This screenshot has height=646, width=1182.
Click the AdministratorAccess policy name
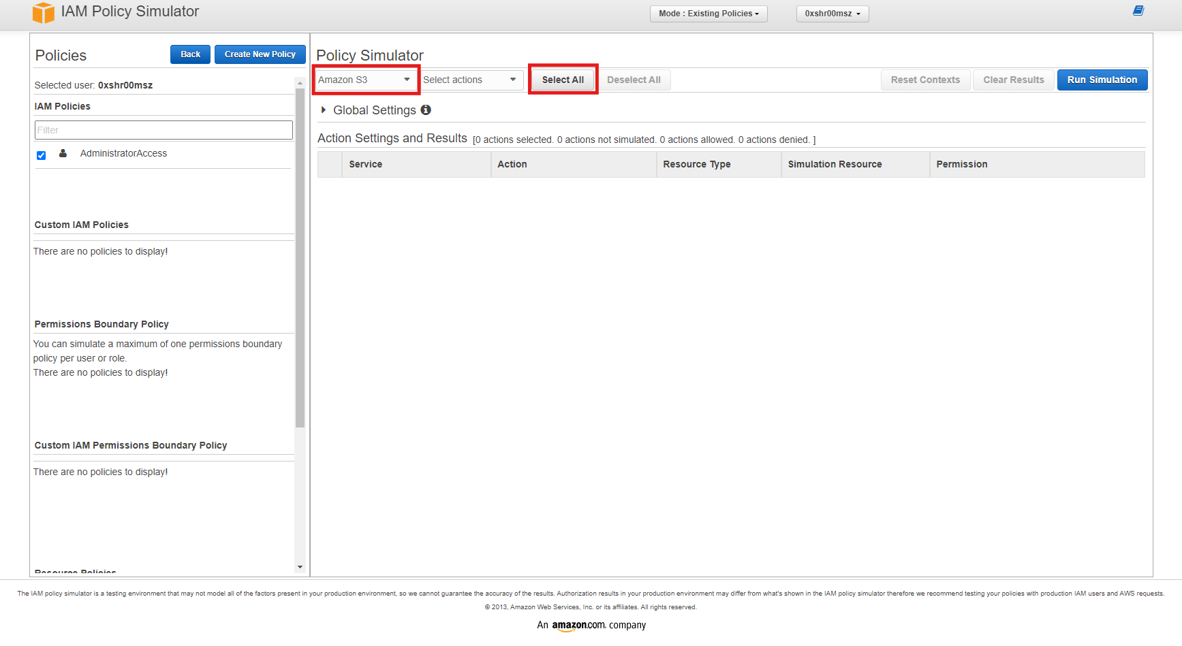[x=123, y=153]
